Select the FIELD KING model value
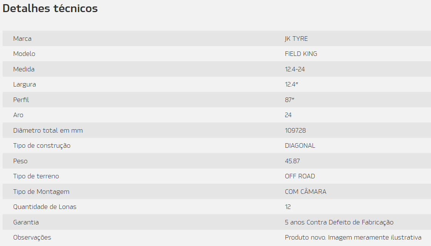This screenshot has width=431, height=246. point(301,54)
